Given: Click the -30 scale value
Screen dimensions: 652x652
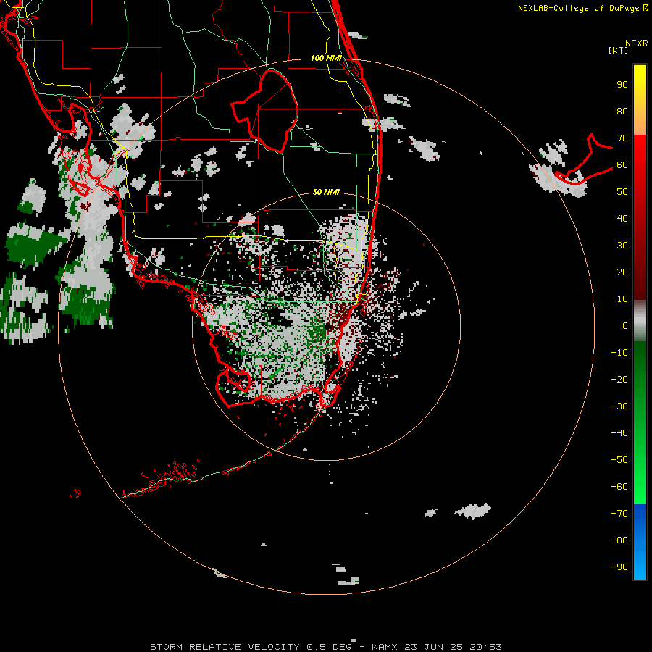Looking at the screenshot, I should [x=619, y=406].
